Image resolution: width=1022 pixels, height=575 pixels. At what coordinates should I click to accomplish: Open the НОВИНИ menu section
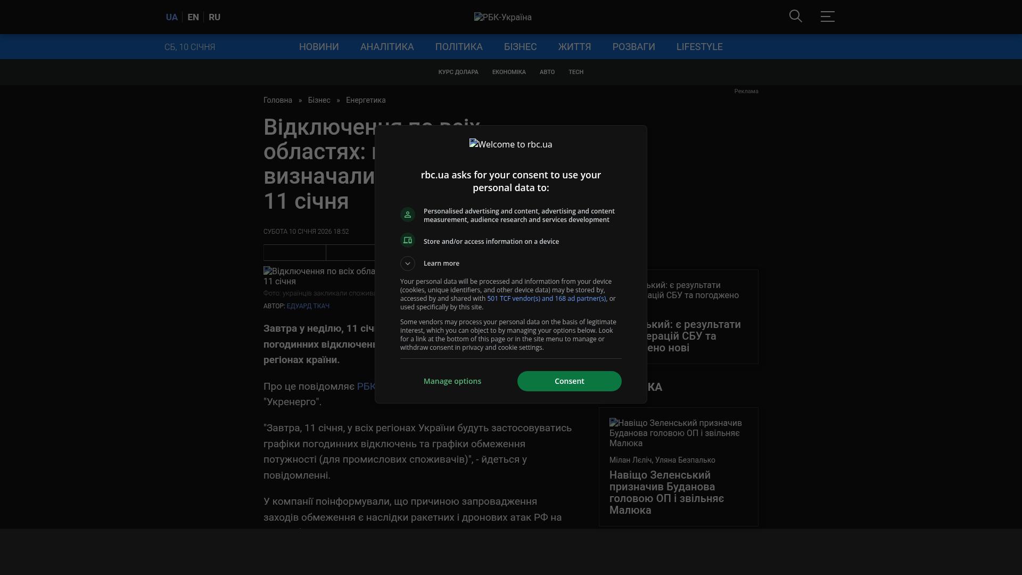319,47
